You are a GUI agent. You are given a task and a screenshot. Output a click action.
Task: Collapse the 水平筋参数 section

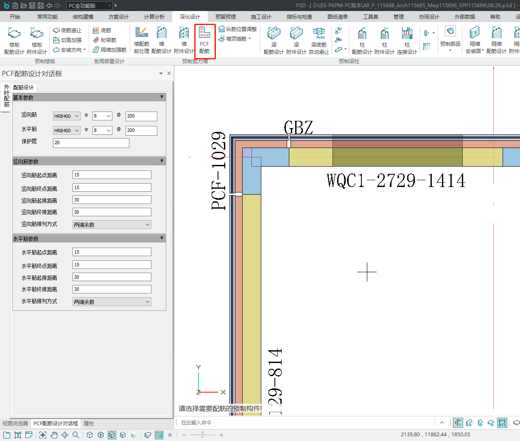click(162, 238)
